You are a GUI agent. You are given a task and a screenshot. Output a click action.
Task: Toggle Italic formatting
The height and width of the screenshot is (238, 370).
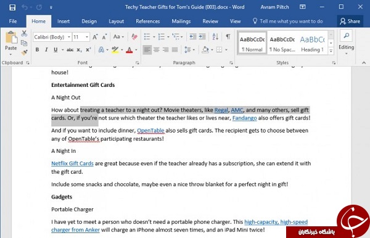point(46,50)
